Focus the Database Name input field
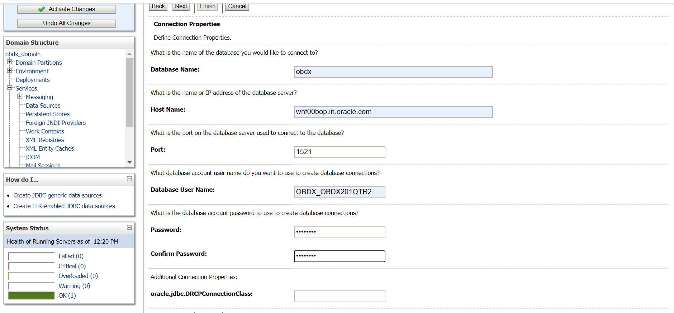Screen dimensions: 674x313 tap(393, 72)
